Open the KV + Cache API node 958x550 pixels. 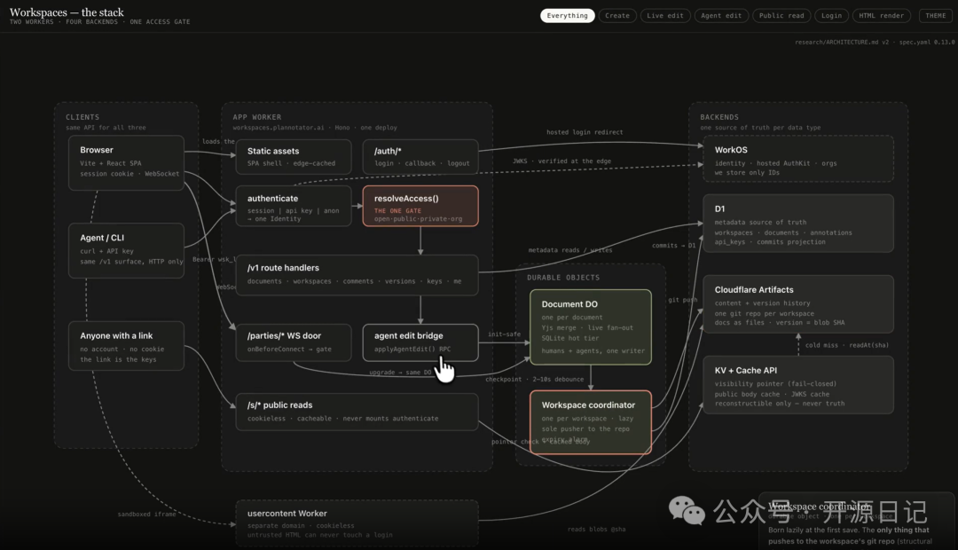[x=798, y=385]
